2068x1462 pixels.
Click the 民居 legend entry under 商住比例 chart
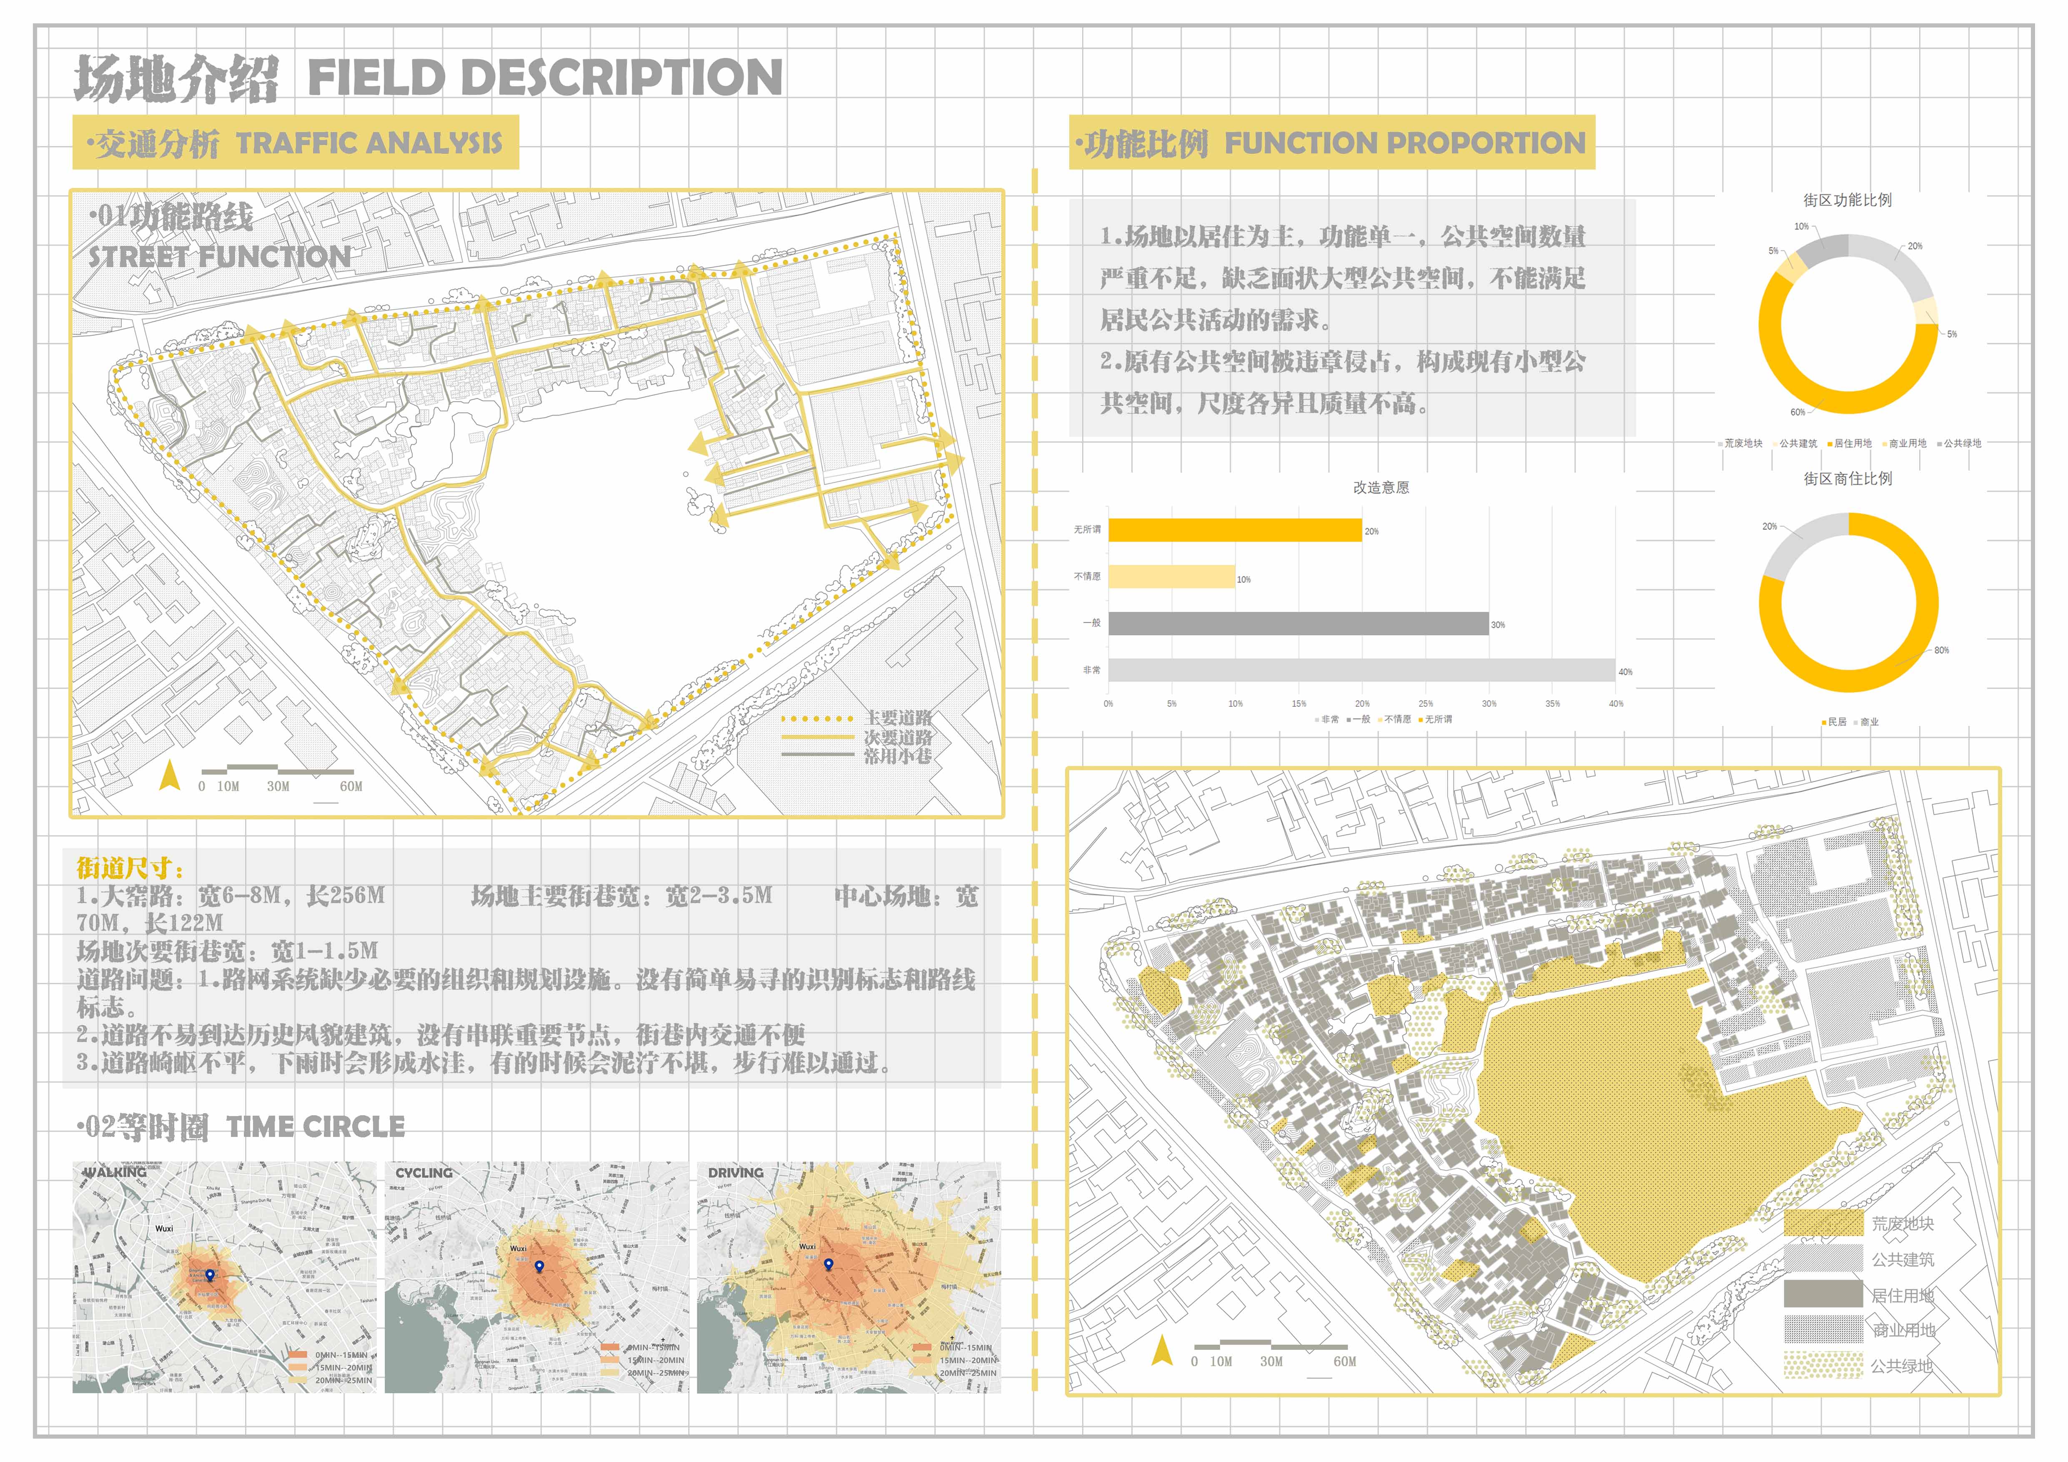pyautogui.click(x=1835, y=722)
